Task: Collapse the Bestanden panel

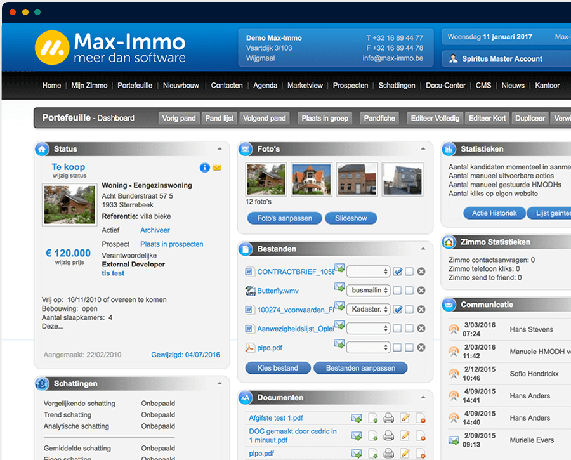Action: coord(423,249)
